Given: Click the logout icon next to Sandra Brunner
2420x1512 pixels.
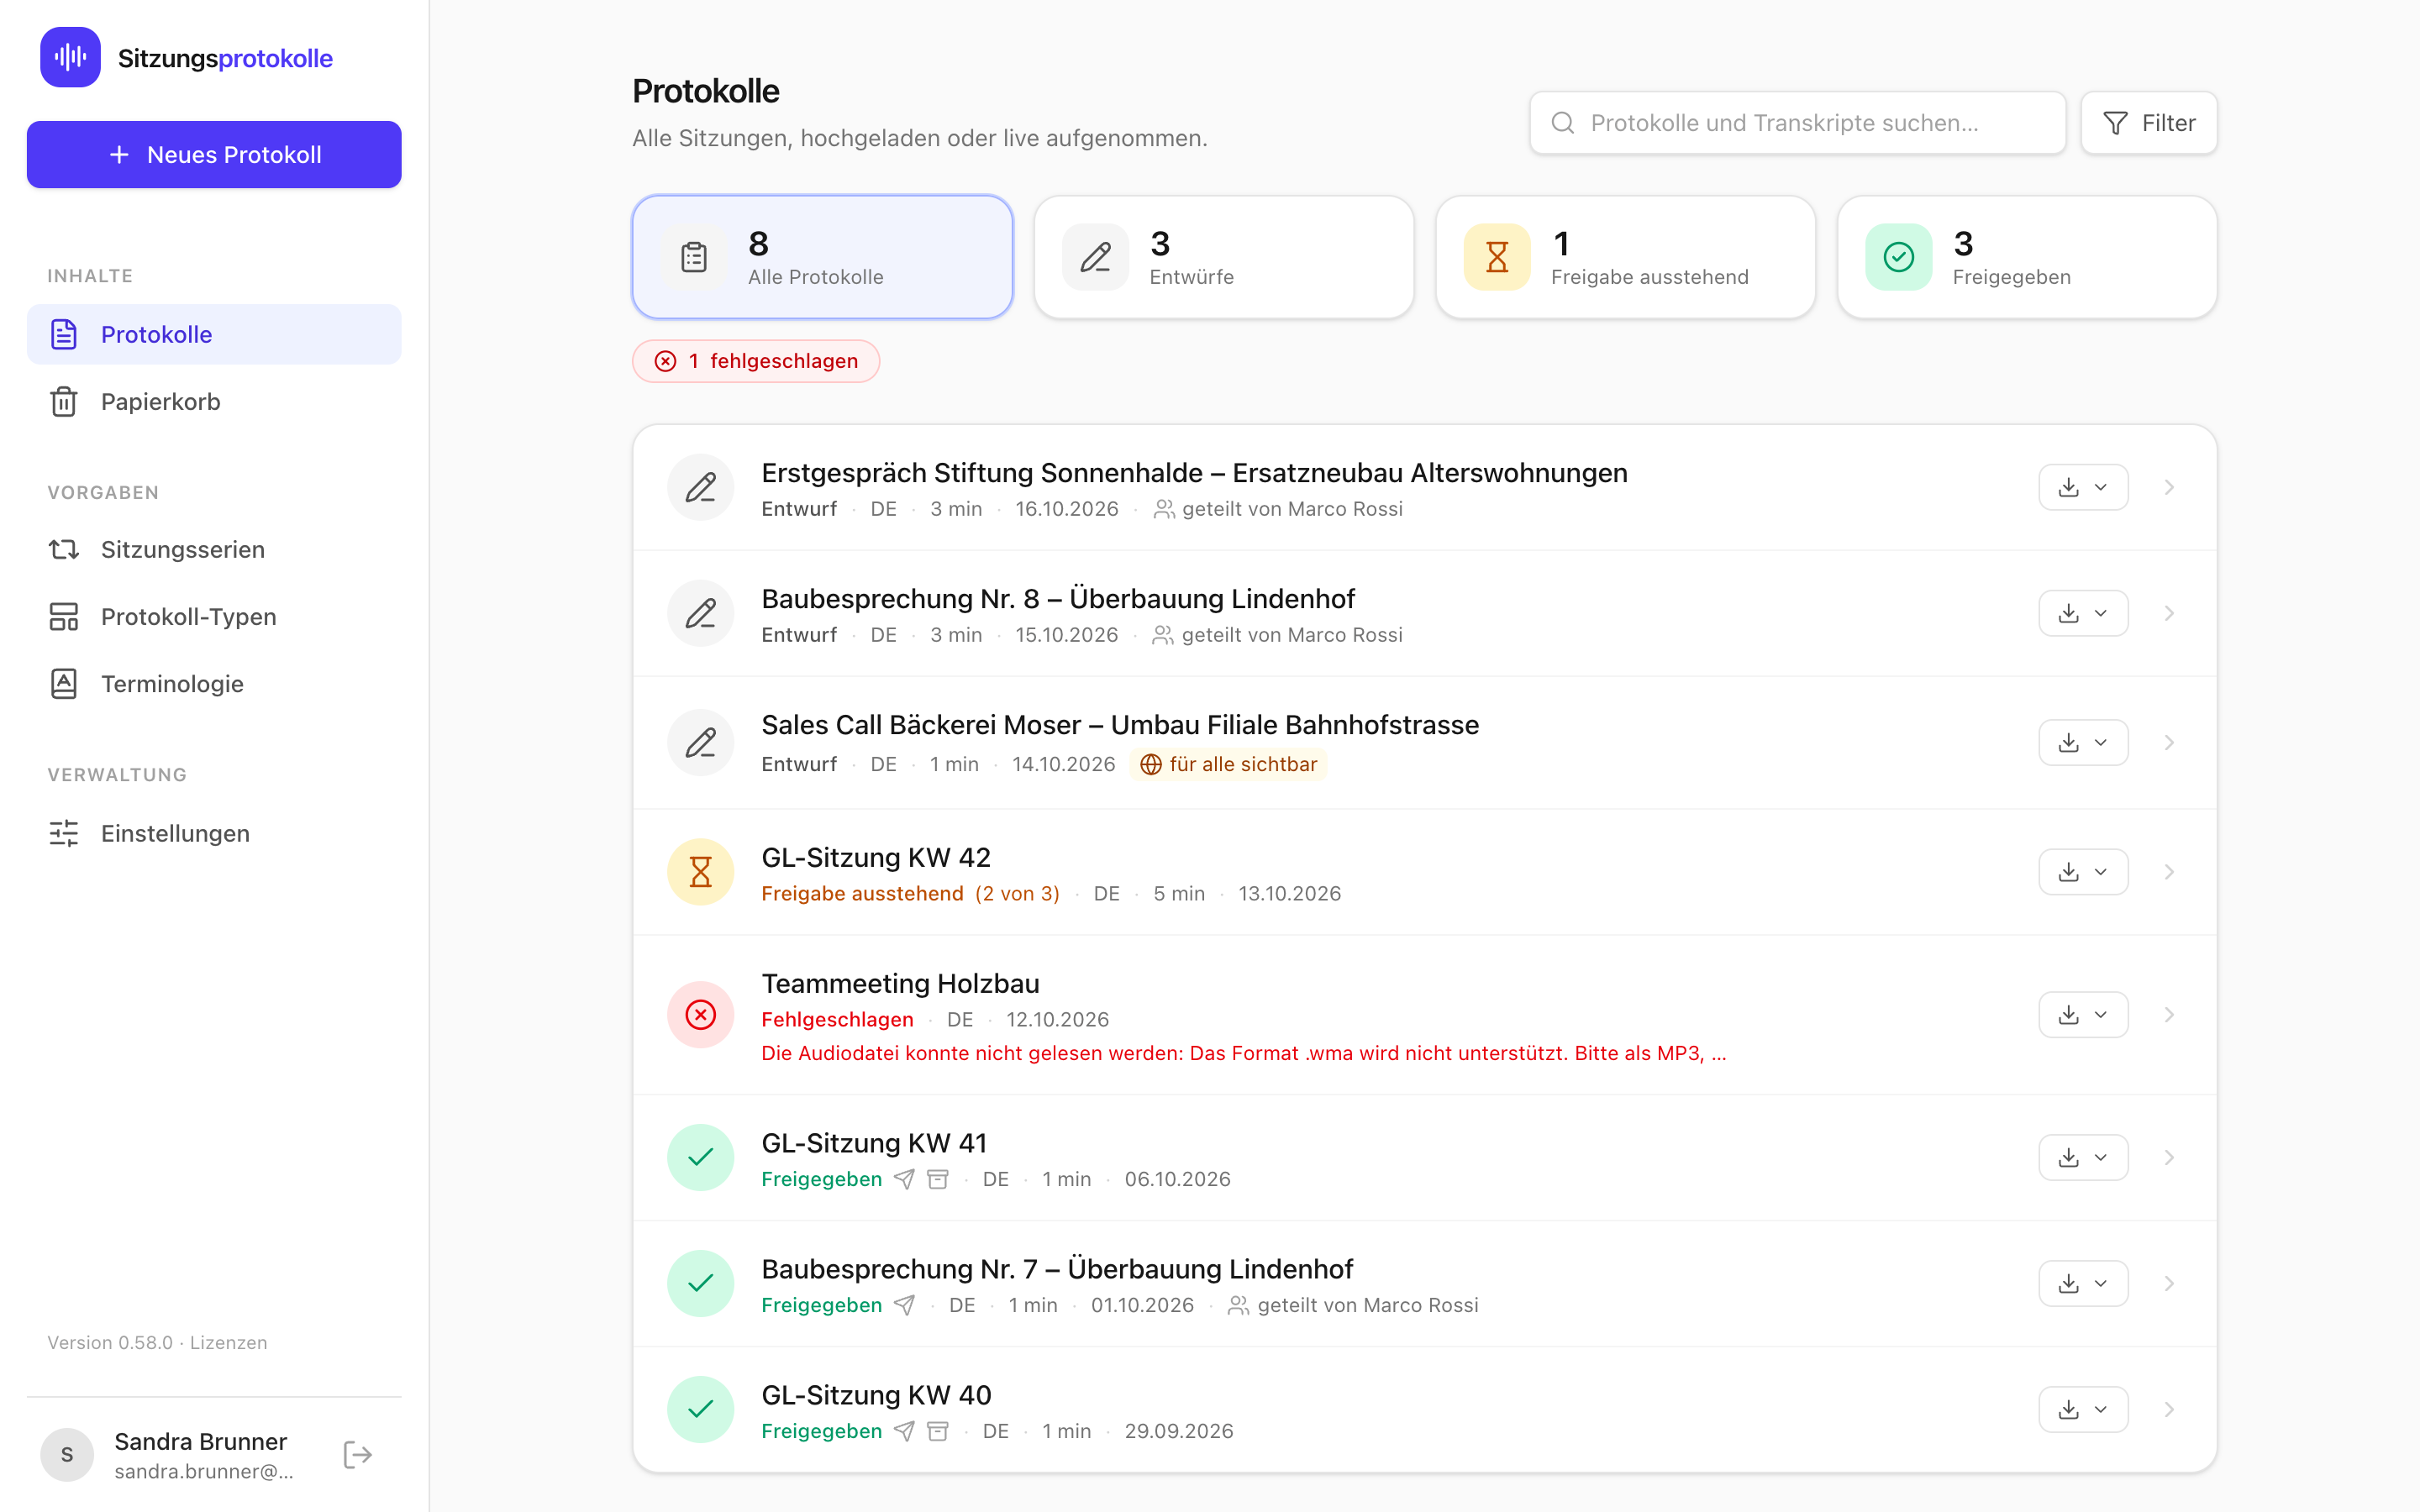Looking at the screenshot, I should 357,1454.
